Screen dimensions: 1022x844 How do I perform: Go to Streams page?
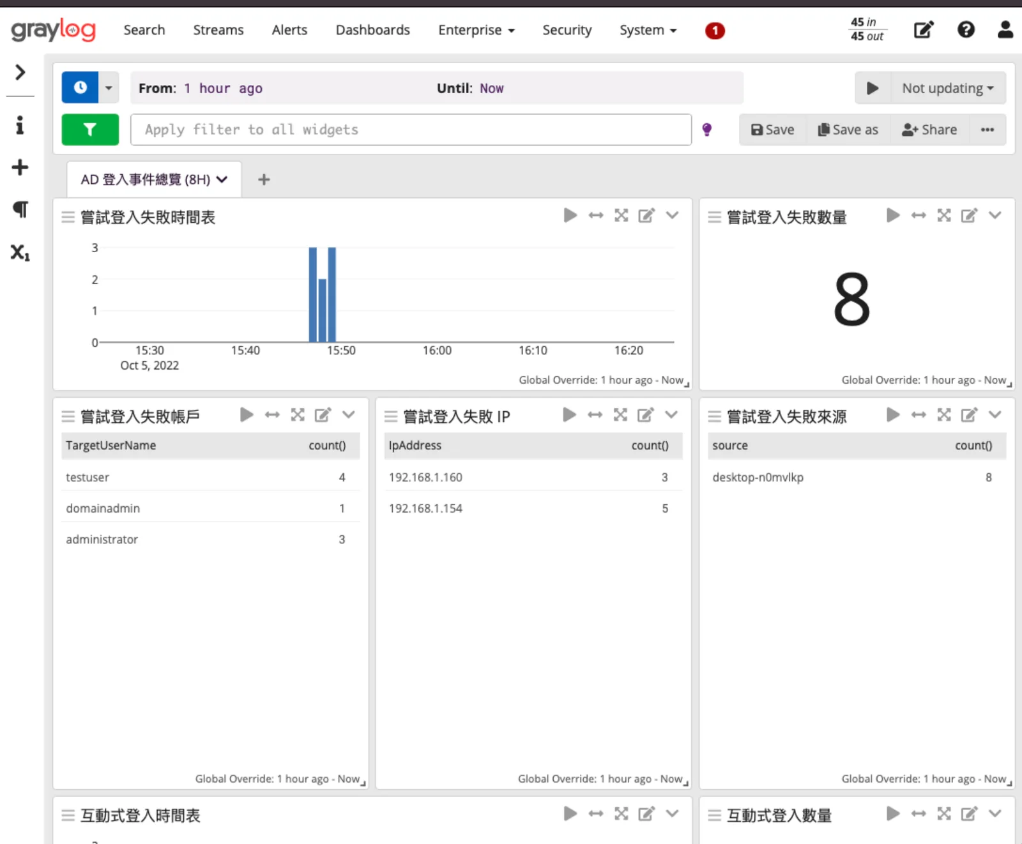[x=218, y=30]
